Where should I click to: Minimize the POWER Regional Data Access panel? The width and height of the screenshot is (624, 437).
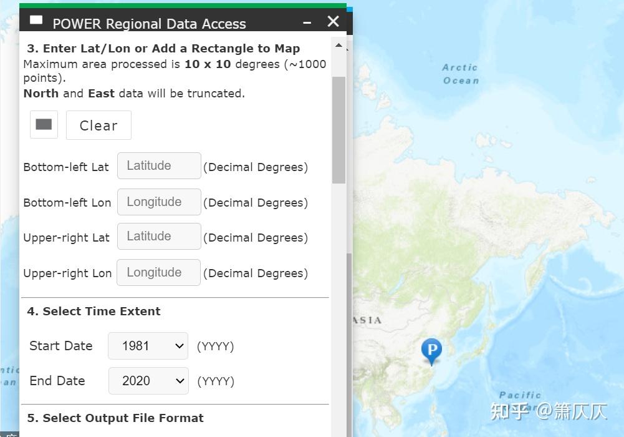point(307,22)
